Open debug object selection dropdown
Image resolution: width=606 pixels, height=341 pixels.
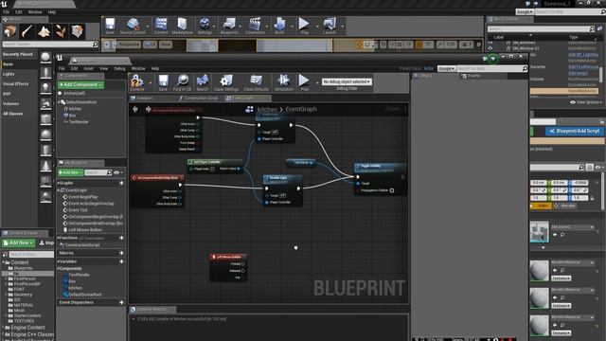(x=347, y=81)
